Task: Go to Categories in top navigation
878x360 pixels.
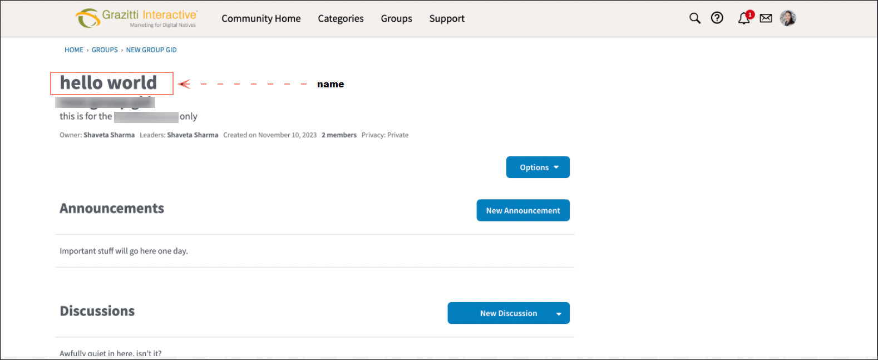Action: point(341,18)
